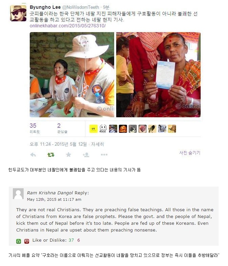The width and height of the screenshot is (228, 266).
Task: Click the Byungho Lee display name
Action: [x=45, y=7]
